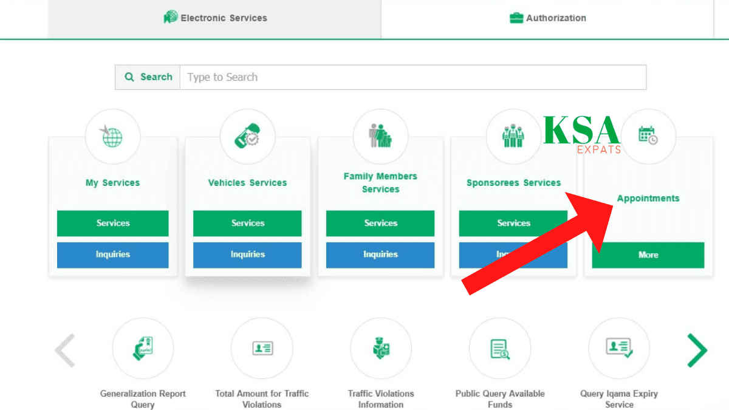The width and height of the screenshot is (729, 410).
Task: Click the Search label button
Action: click(x=148, y=77)
